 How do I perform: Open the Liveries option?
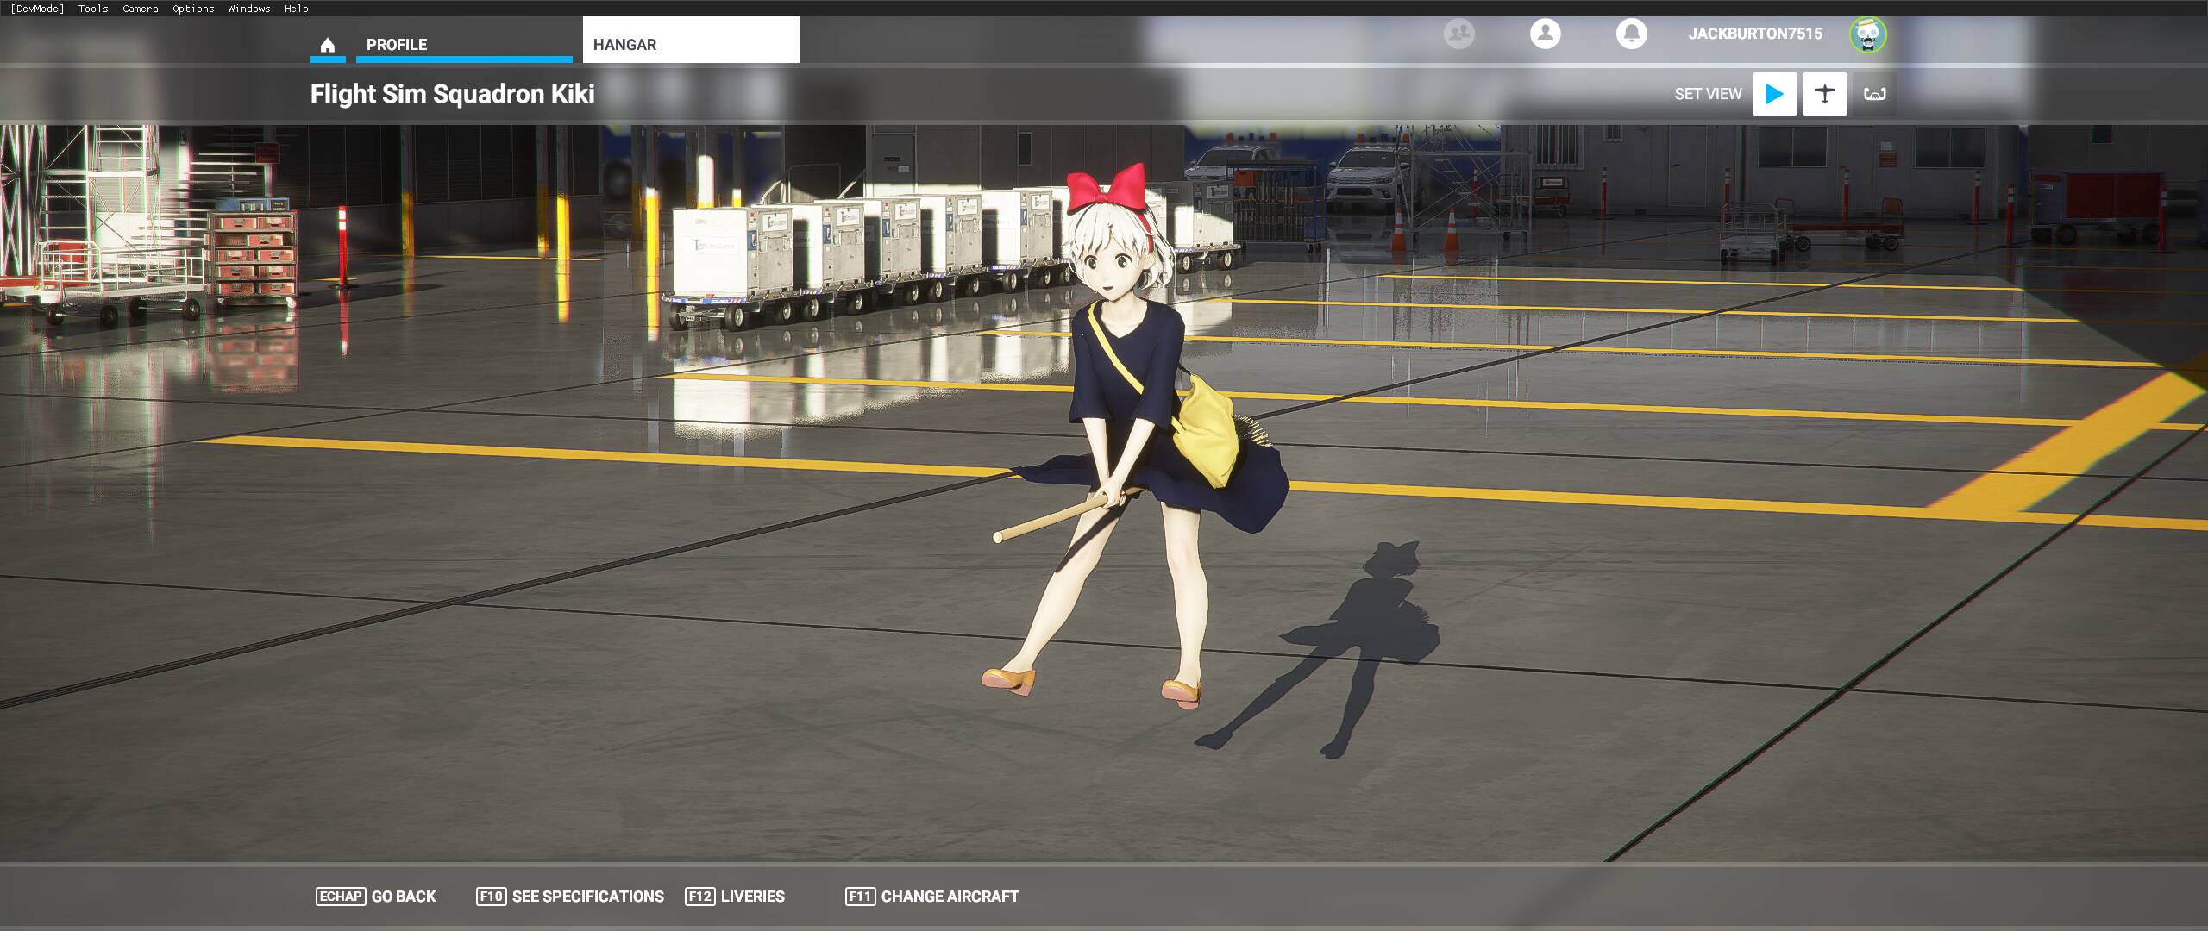click(735, 897)
